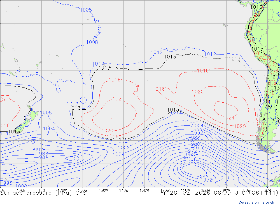Click the 160W longitude axis label
Image resolution: width=280 pixels, height=205 pixels.
[x=83, y=190]
